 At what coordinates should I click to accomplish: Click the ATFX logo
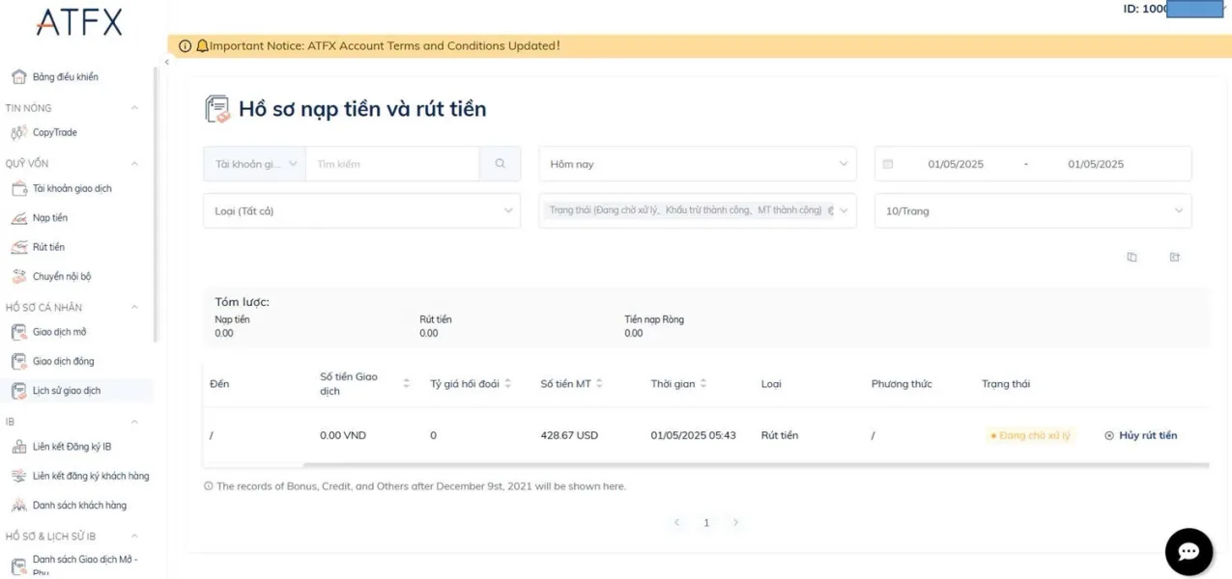(79, 22)
